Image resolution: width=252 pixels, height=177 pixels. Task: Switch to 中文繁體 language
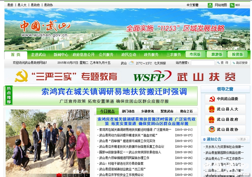point(192,5)
